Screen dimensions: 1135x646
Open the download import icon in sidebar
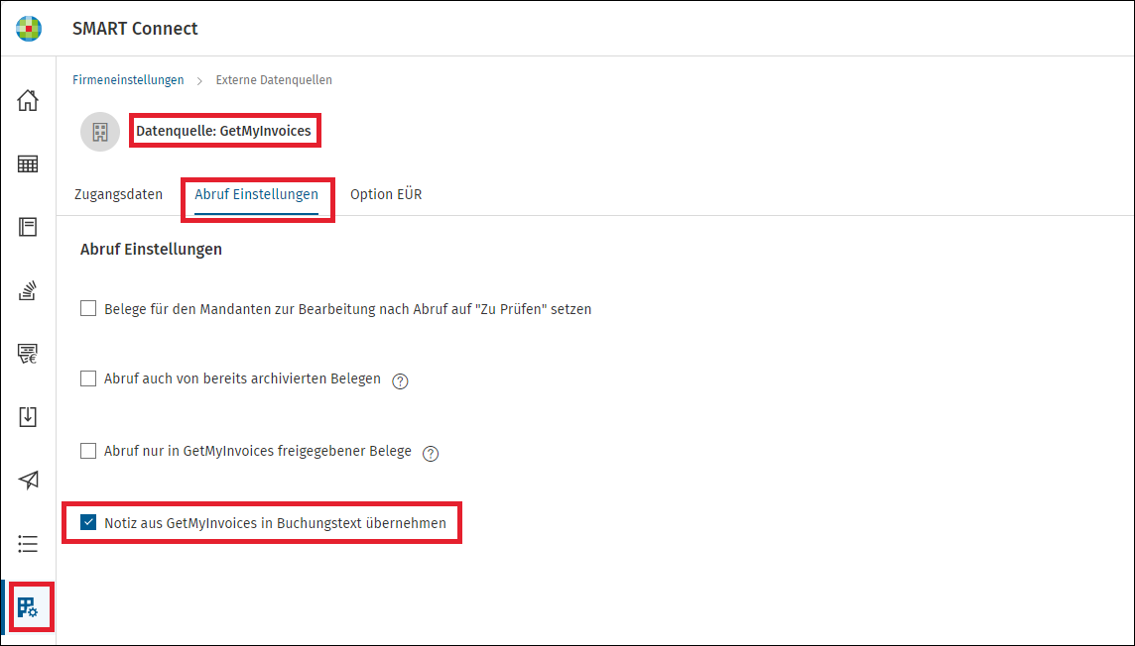[x=28, y=417]
